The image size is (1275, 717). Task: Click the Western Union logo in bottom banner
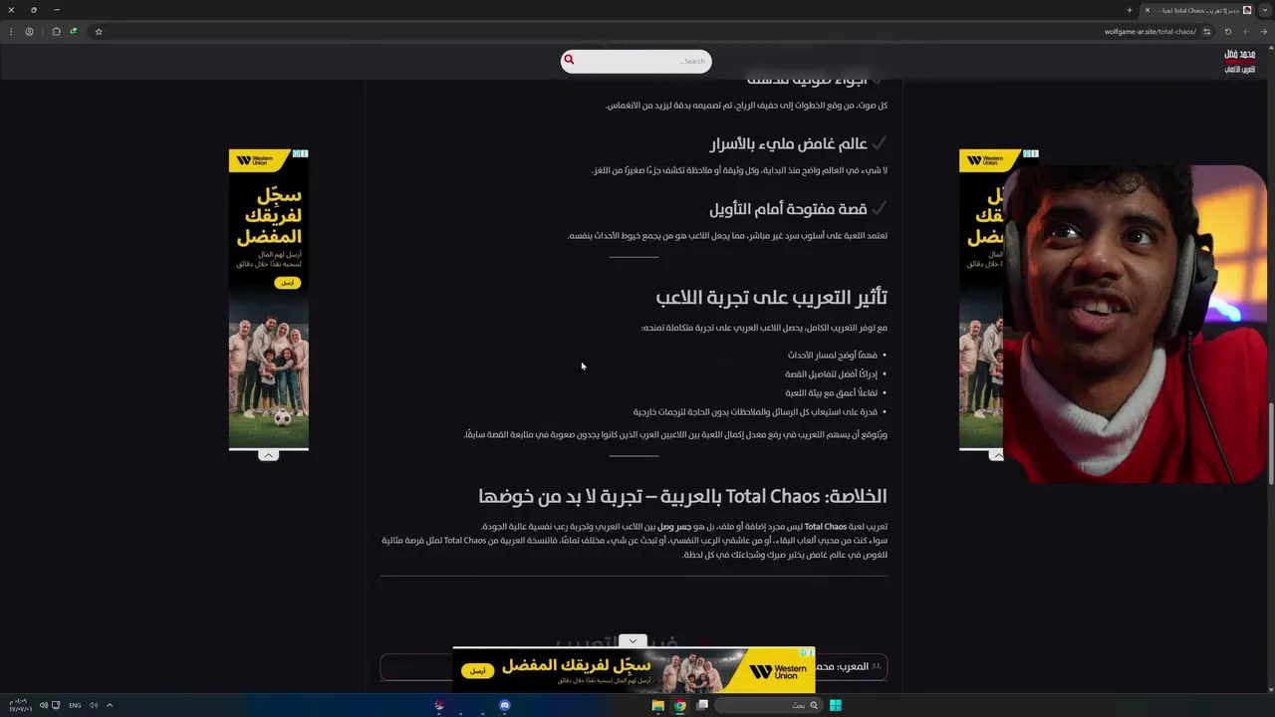point(777,671)
